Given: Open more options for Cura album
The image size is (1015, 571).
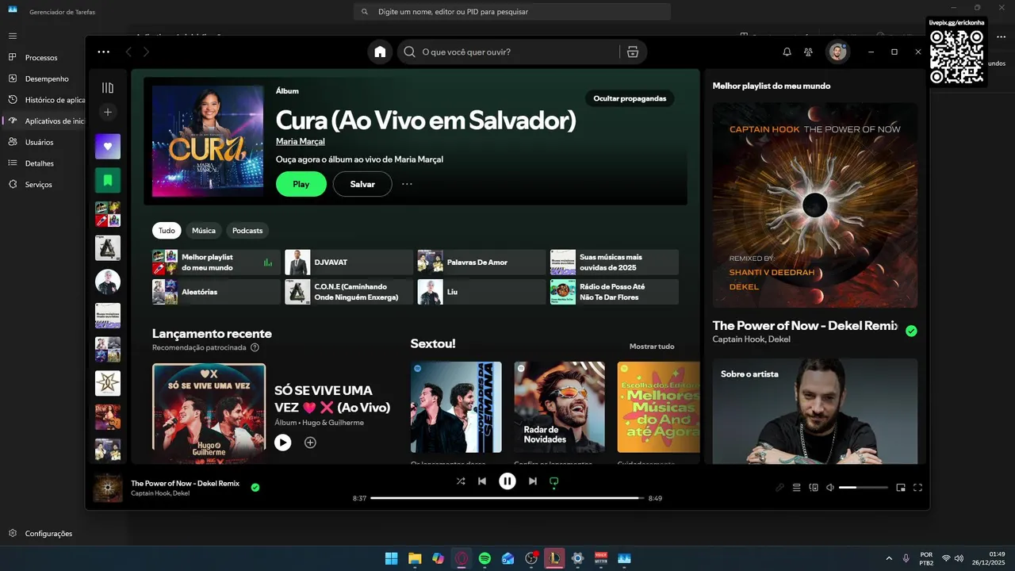Looking at the screenshot, I should [x=407, y=184].
